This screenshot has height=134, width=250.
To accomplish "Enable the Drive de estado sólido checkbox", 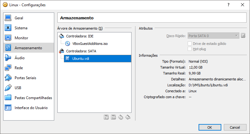I will click(x=190, y=44).
